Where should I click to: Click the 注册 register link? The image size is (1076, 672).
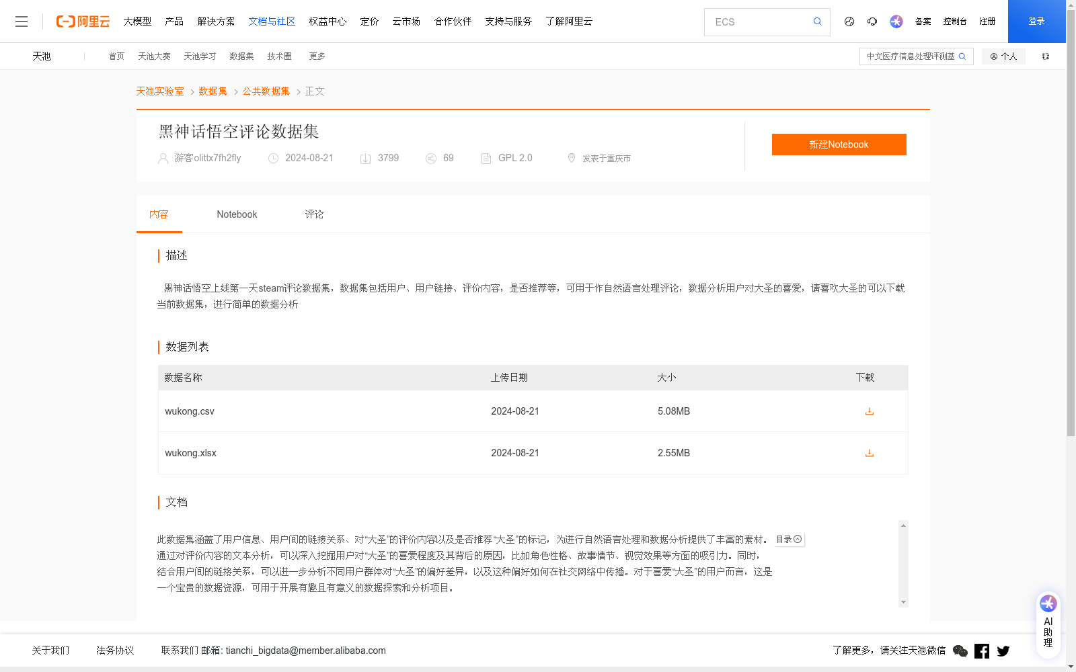[x=987, y=22]
